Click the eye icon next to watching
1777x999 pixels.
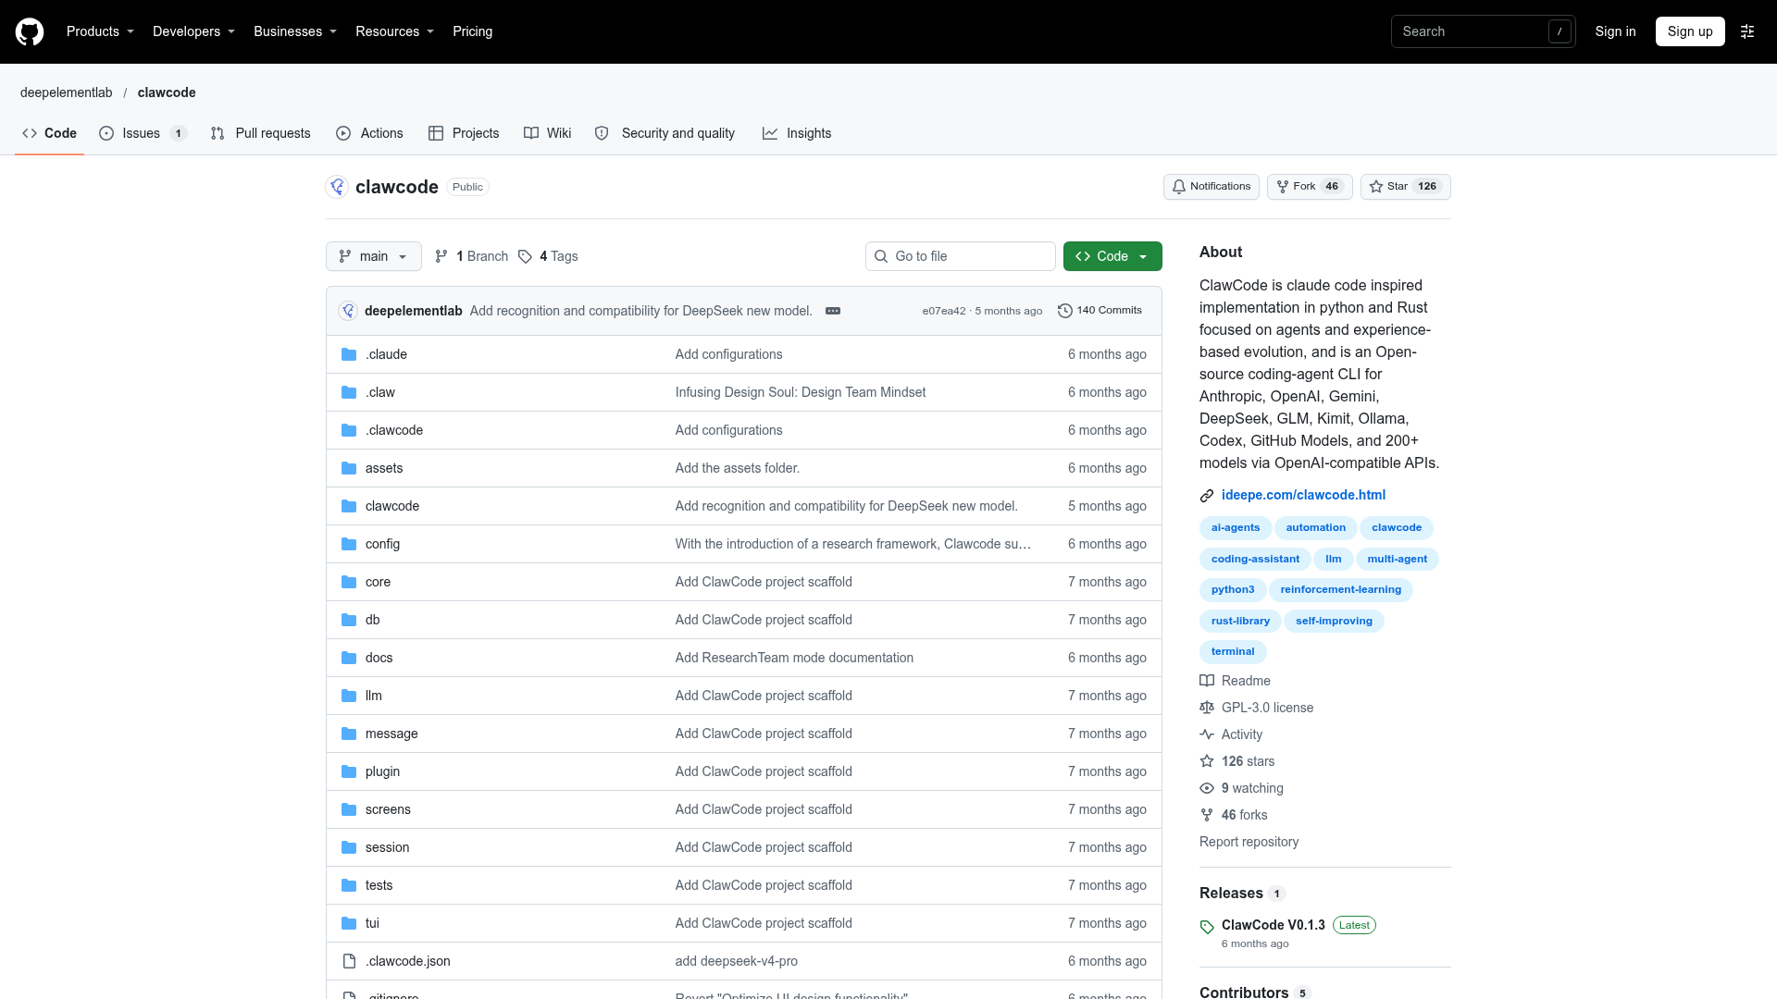(1207, 788)
